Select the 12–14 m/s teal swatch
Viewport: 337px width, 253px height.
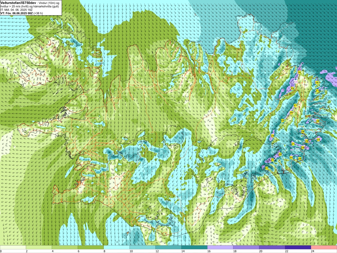coord(168,247)
